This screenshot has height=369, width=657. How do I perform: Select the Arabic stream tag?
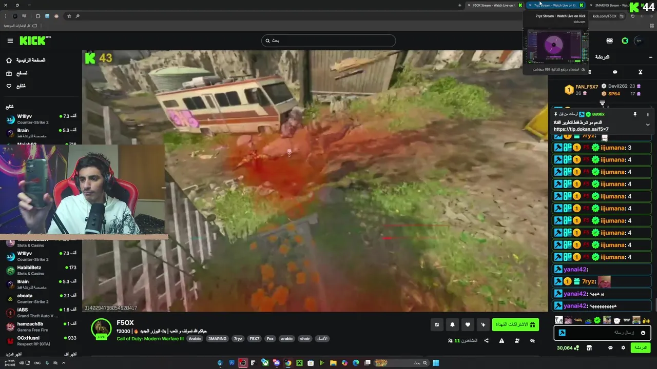coord(195,339)
